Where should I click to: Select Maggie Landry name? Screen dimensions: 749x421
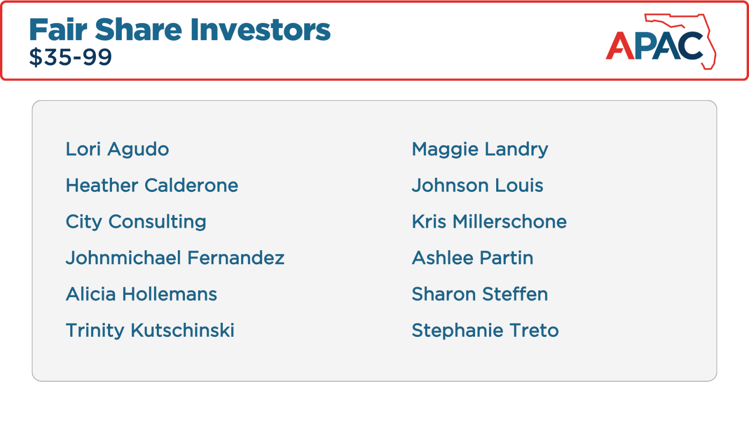480,149
